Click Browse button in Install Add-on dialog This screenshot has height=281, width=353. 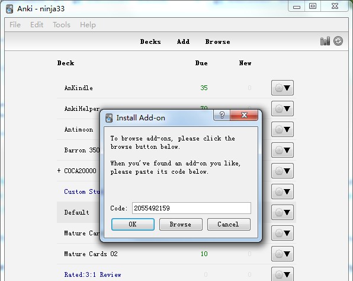[181, 224]
